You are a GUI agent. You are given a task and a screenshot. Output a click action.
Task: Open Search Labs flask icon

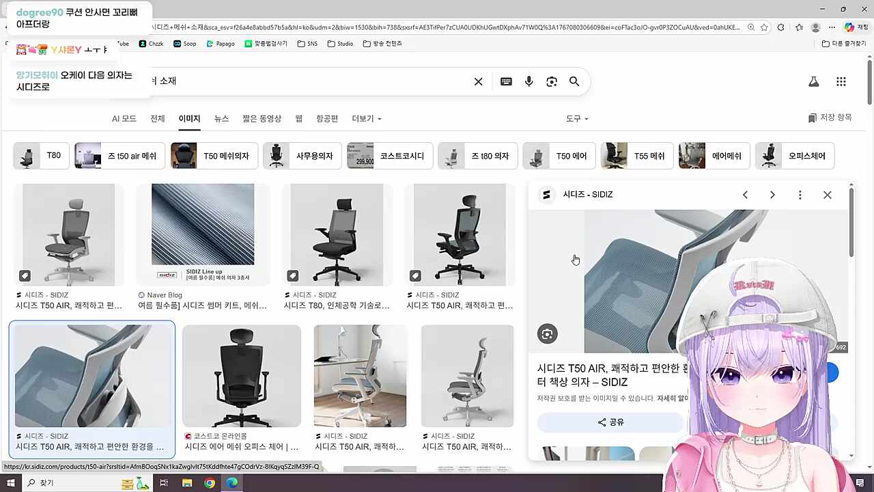coord(813,81)
